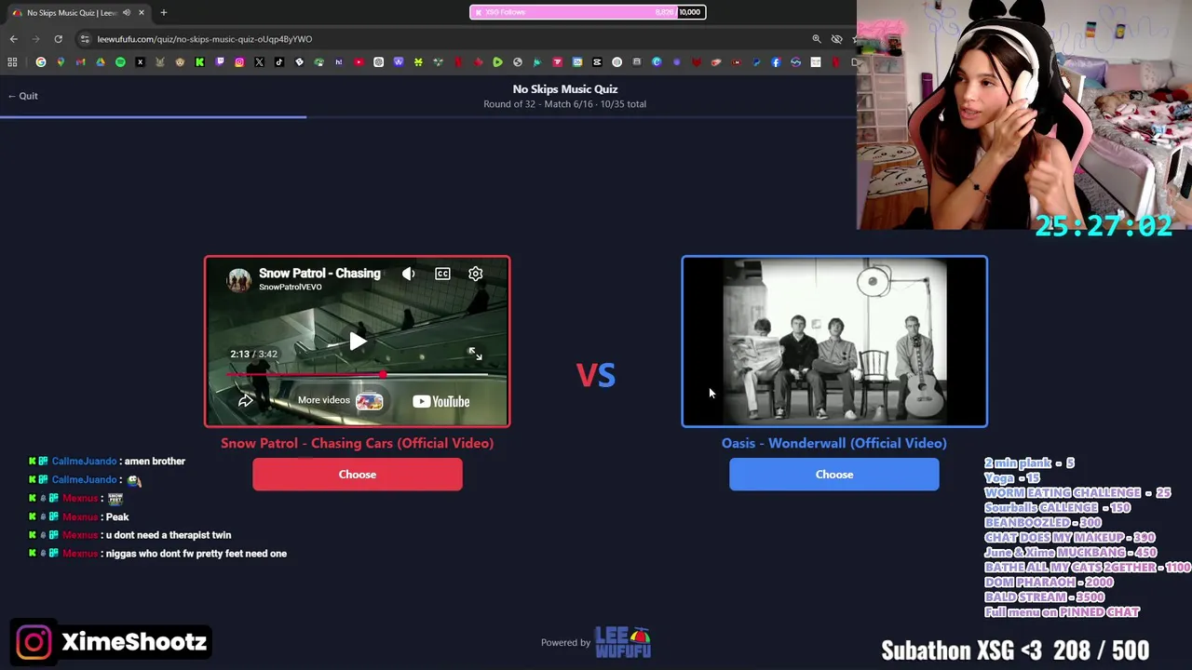Open Snow Patrol video settings gear
This screenshot has width=1192, height=670.
[x=476, y=274]
